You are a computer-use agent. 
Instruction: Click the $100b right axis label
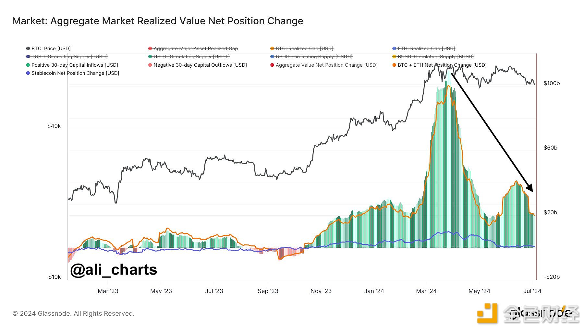click(552, 83)
